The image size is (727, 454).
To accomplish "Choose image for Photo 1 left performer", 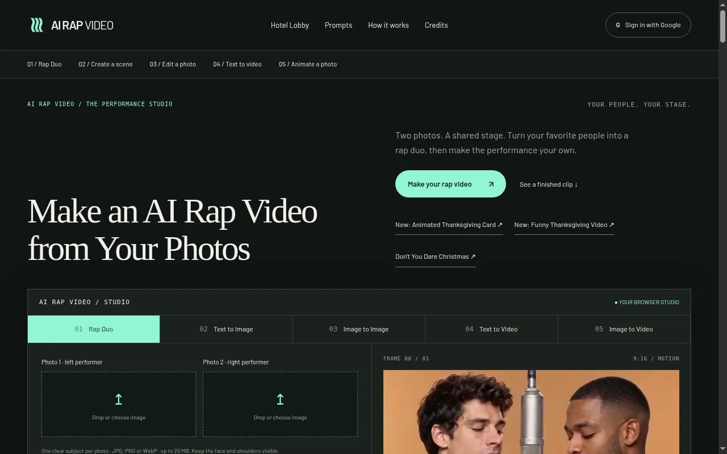I will [x=119, y=404].
